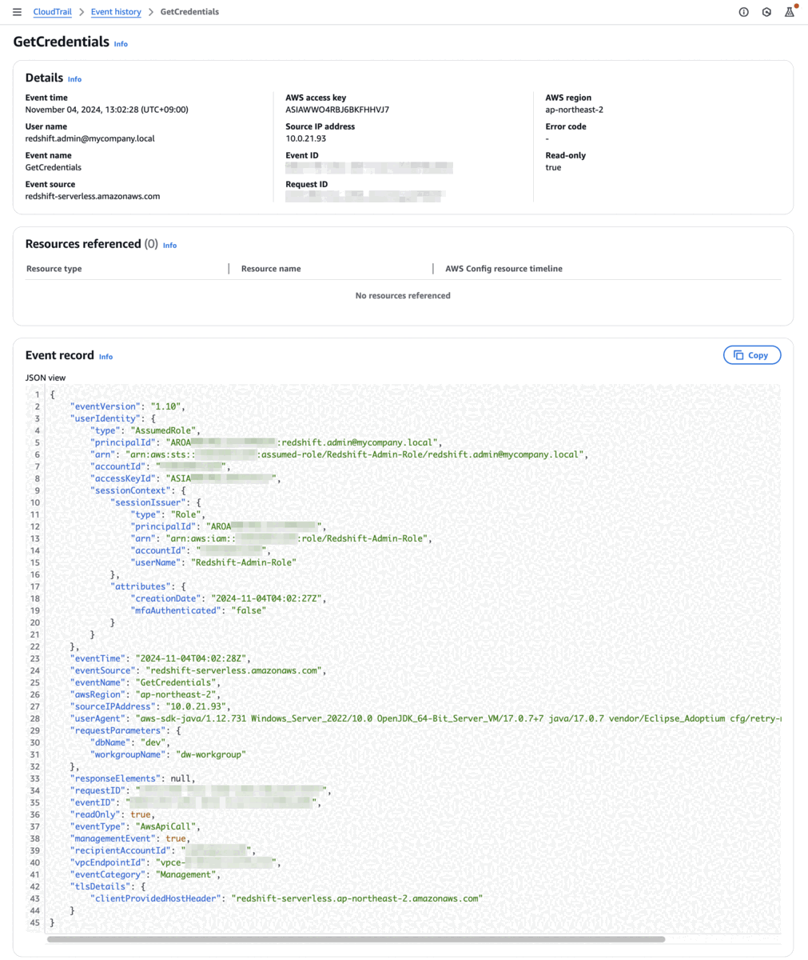This screenshot has height=960, width=808.
Task: Click the "AssumedRole" type value in JSON
Action: pyautogui.click(x=165, y=430)
